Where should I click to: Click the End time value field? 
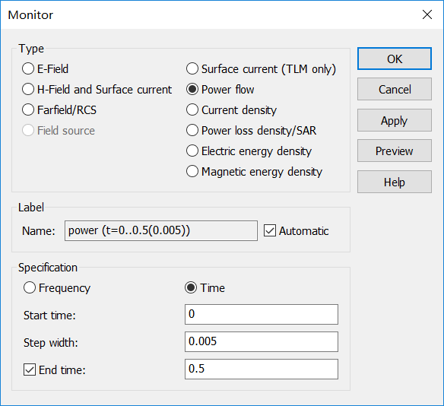[x=262, y=370]
